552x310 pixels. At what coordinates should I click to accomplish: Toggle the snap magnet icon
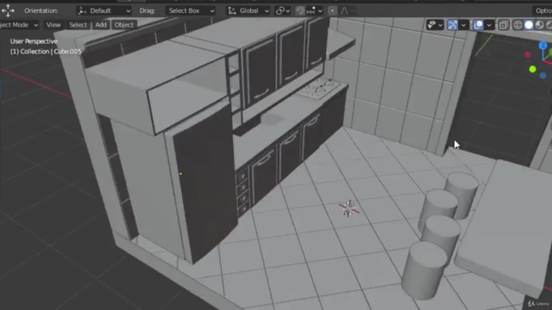[300, 11]
